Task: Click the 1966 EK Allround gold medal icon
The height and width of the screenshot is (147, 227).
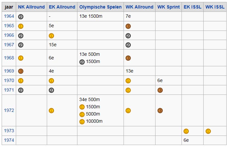Action: pos(51,36)
